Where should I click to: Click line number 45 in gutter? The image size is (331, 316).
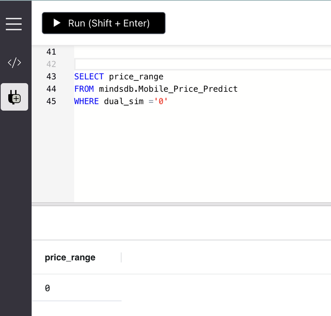click(51, 102)
